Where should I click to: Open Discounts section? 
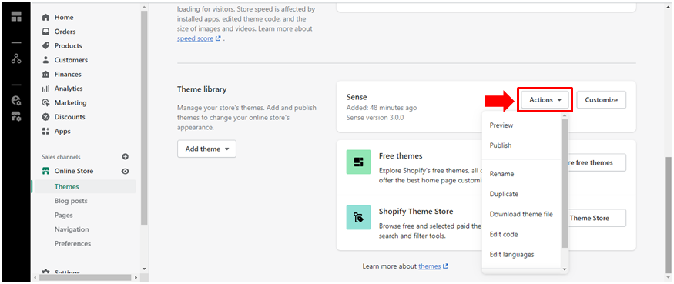(69, 117)
